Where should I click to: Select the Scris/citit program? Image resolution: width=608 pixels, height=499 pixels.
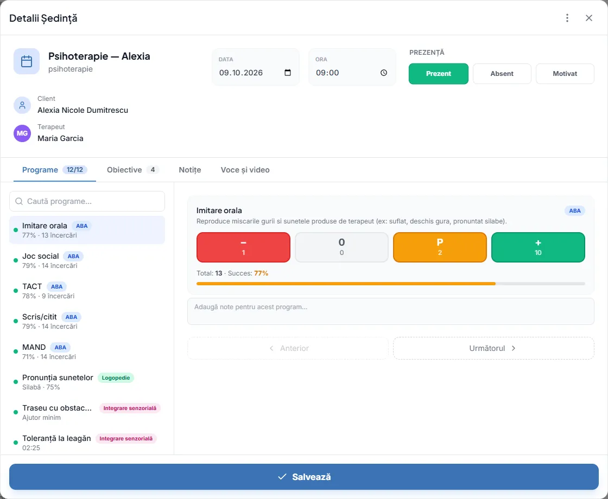click(87, 321)
